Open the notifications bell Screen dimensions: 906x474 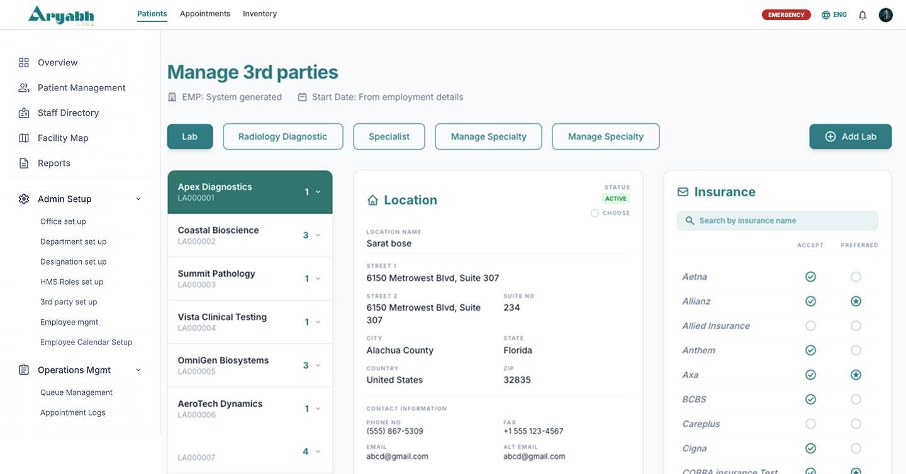(863, 15)
